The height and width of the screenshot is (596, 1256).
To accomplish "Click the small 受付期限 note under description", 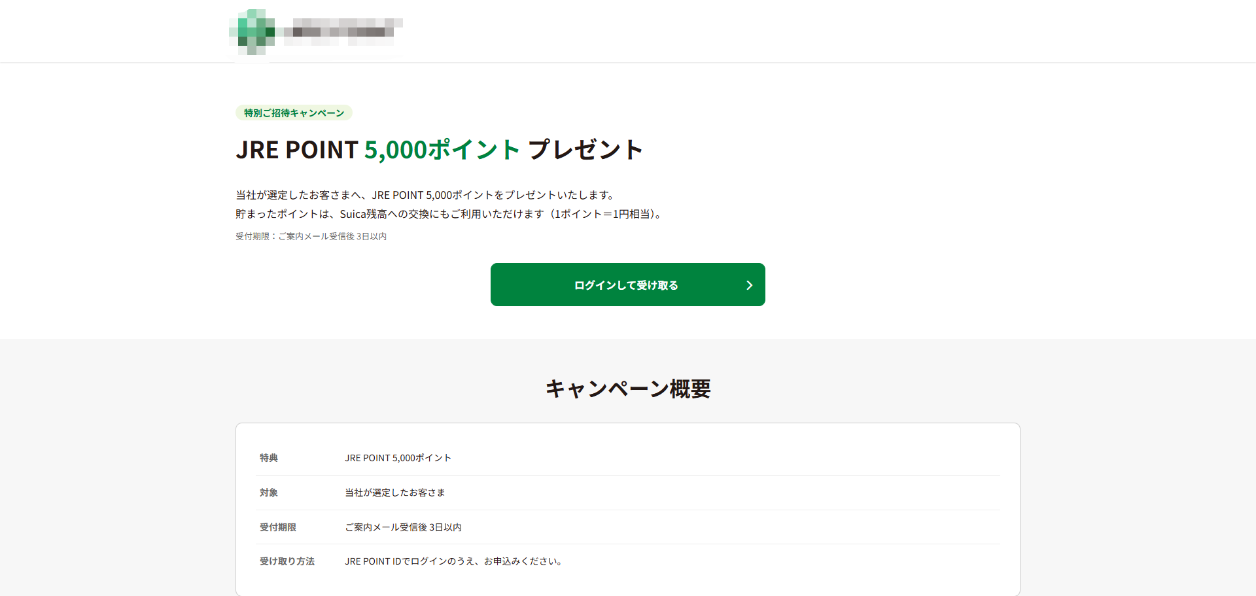I will pyautogui.click(x=311, y=236).
